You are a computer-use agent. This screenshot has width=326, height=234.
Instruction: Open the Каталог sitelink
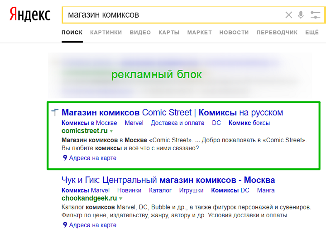click(160, 190)
